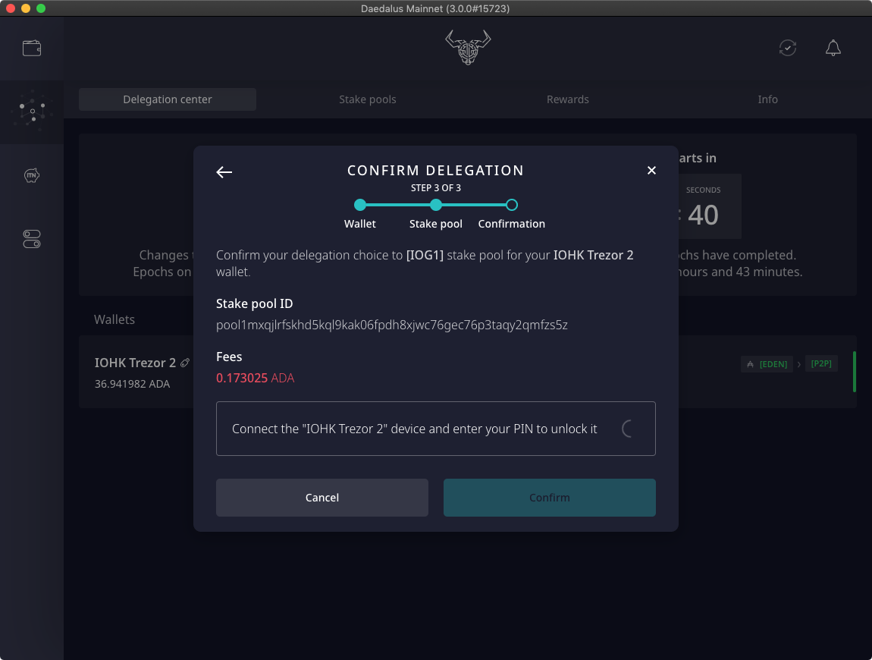The width and height of the screenshot is (872, 660).
Task: Close the Confirm Delegation dialog
Action: coord(652,170)
